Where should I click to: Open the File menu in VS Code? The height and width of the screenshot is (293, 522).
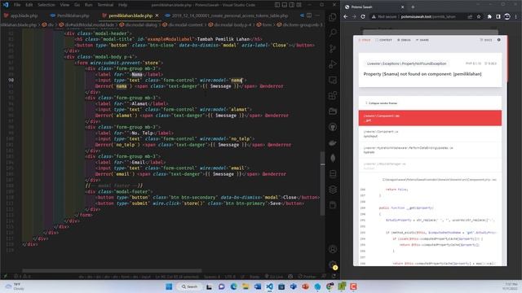(17, 5)
